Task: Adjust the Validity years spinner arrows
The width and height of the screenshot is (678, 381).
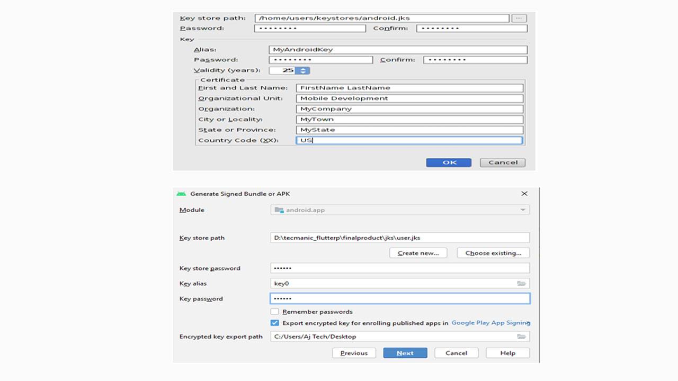Action: coord(303,70)
